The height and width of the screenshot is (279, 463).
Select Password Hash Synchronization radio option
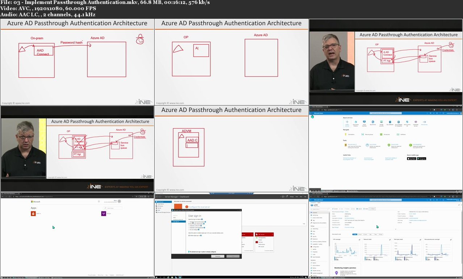pos(189,222)
